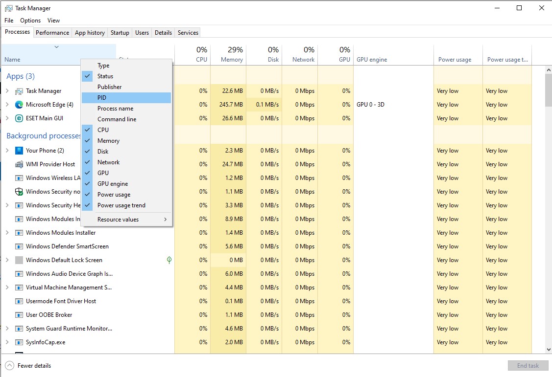This screenshot has height=377, width=552.
Task: Expand the Virtual Machine Management row
Action: pos(7,288)
